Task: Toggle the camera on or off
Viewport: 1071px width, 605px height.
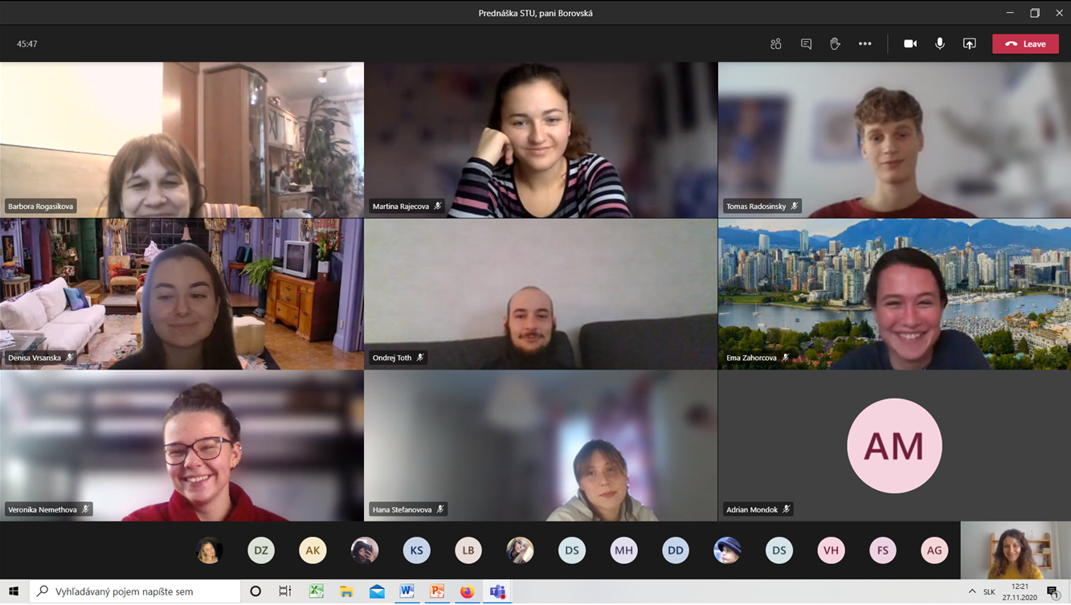Action: (x=910, y=43)
